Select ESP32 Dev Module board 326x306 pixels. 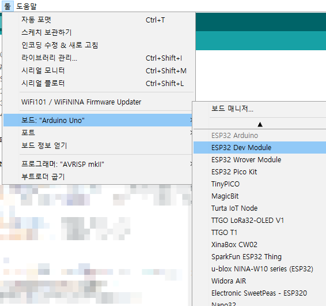(260, 148)
